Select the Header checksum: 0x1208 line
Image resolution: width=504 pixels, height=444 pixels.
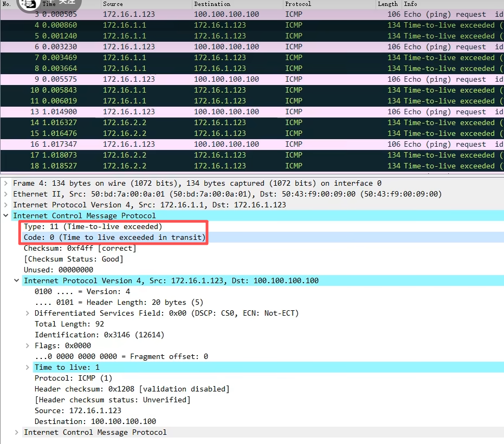[132, 389]
